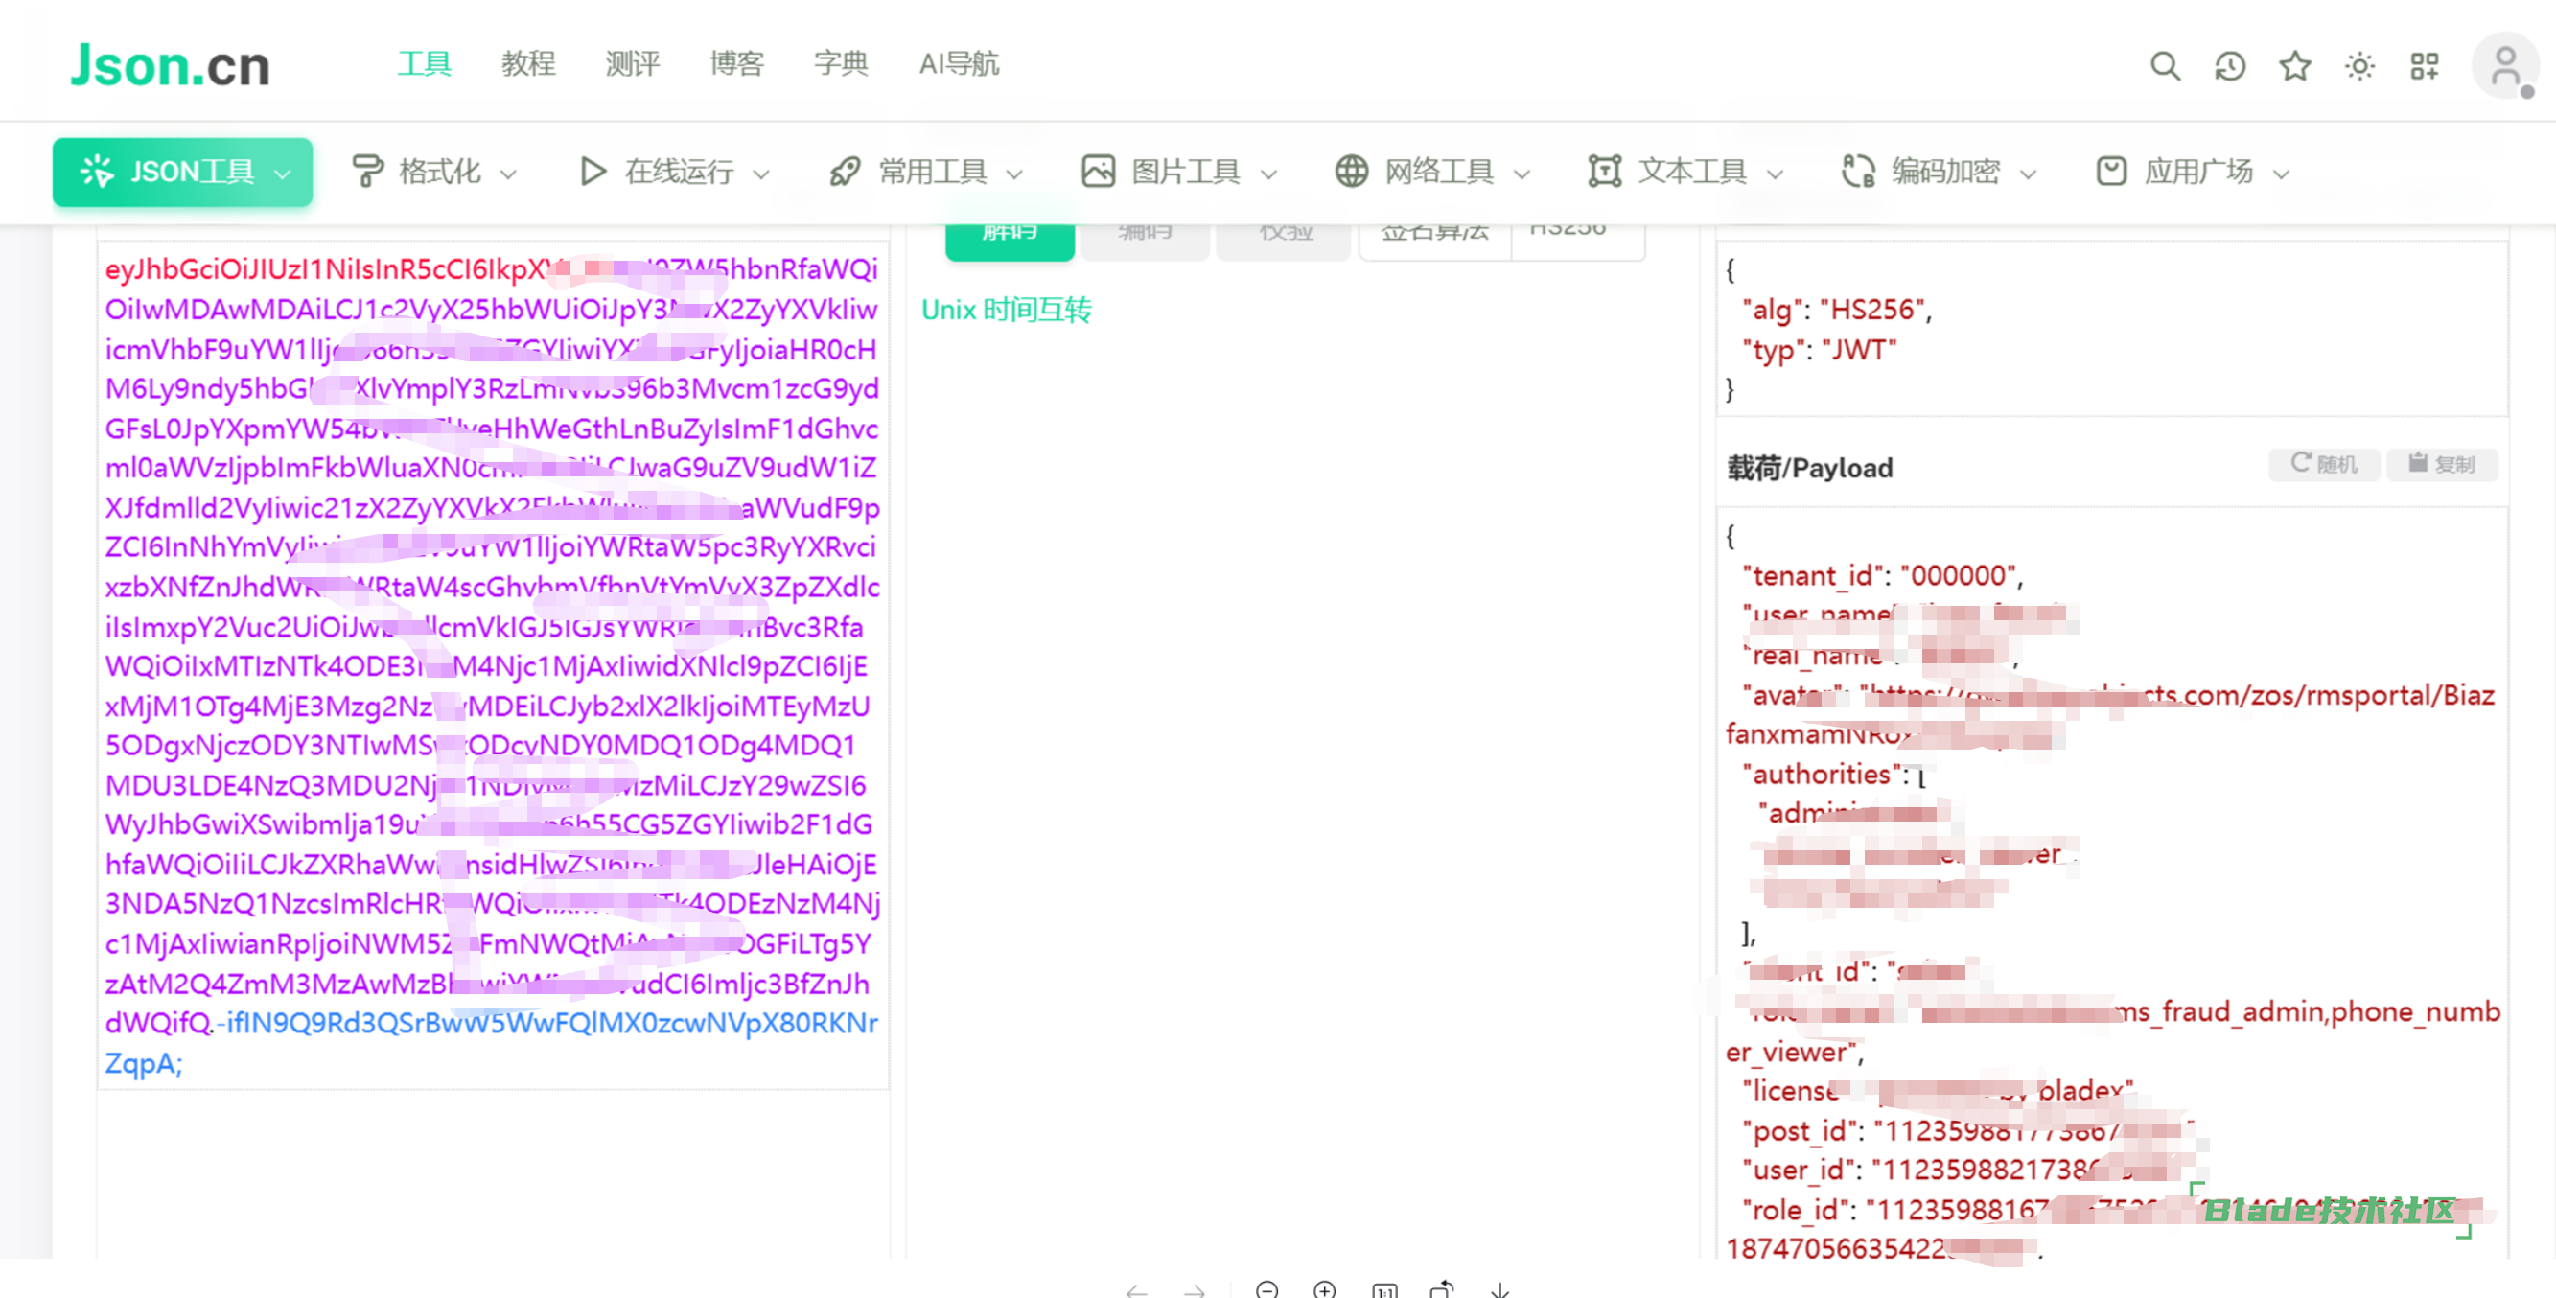Click the favorites star icon

point(2295,65)
